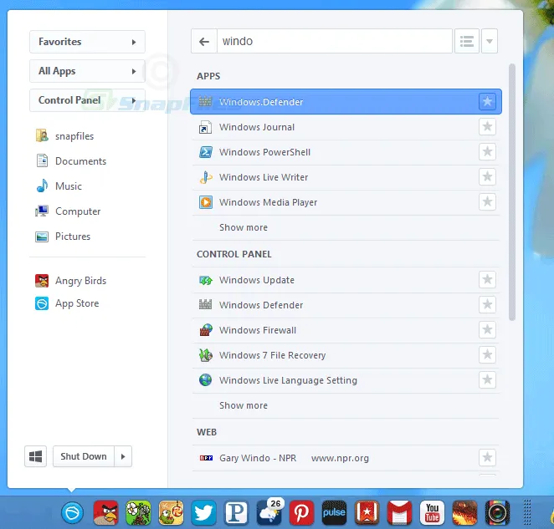The image size is (554, 529).
Task: Click the Windows Update icon
Action: click(206, 280)
